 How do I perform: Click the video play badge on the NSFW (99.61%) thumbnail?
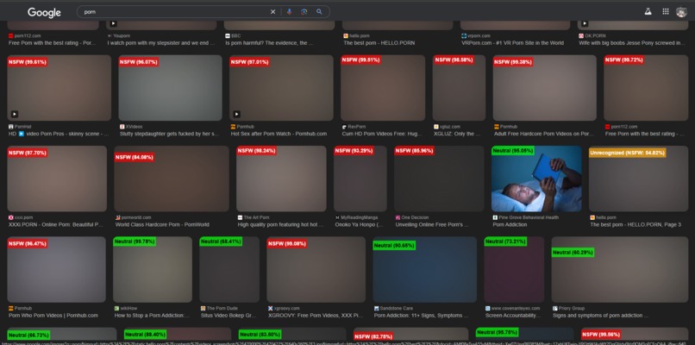(x=15, y=114)
